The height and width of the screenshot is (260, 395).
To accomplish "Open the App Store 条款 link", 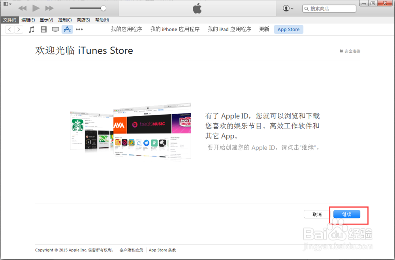I will pos(162,250).
